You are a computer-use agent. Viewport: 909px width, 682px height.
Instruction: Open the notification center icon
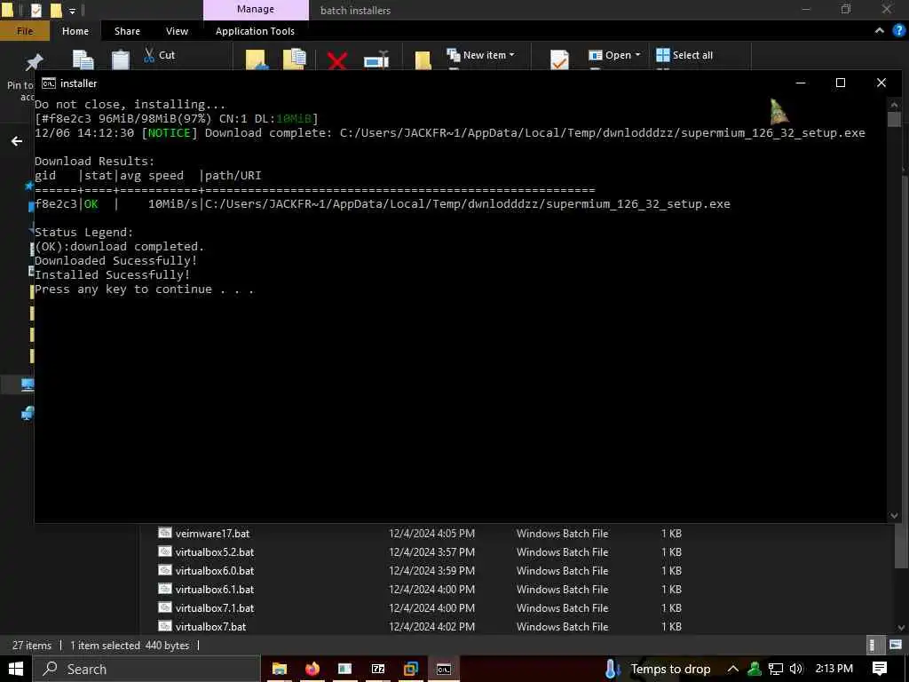coord(880,669)
